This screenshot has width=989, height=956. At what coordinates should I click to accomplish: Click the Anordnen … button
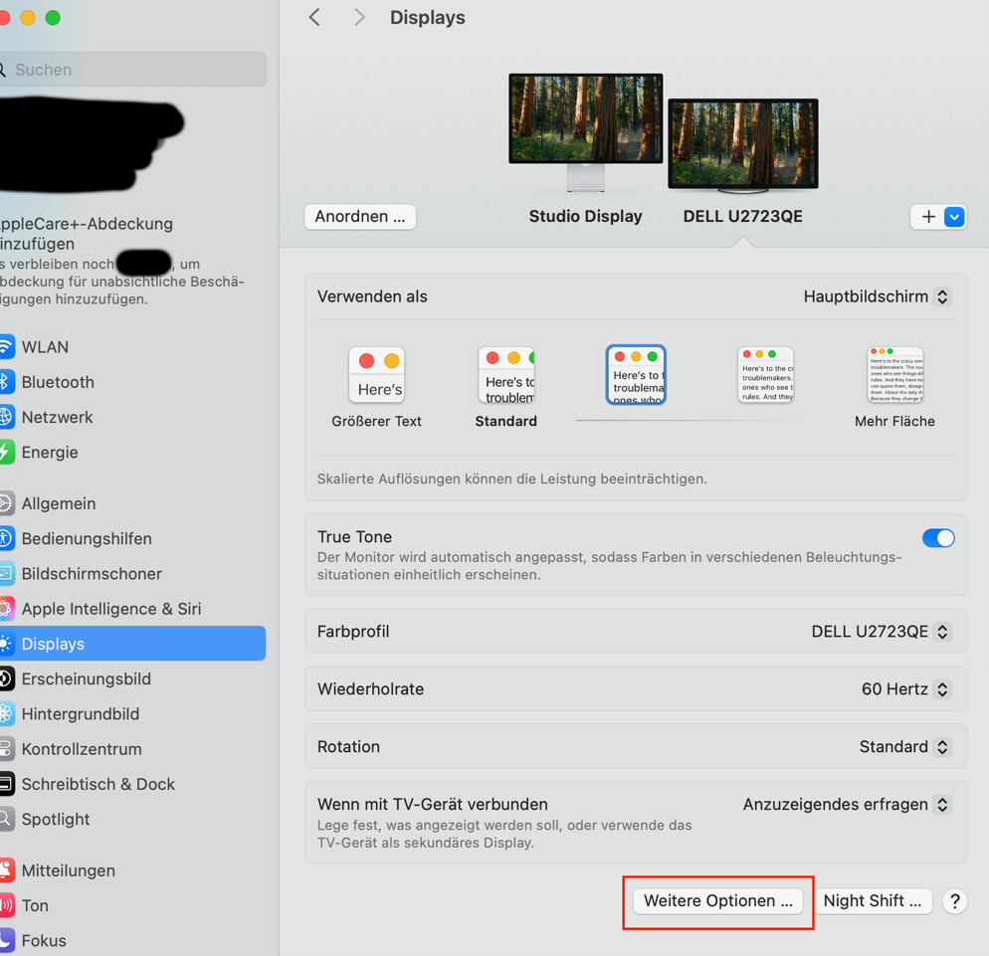click(x=360, y=216)
